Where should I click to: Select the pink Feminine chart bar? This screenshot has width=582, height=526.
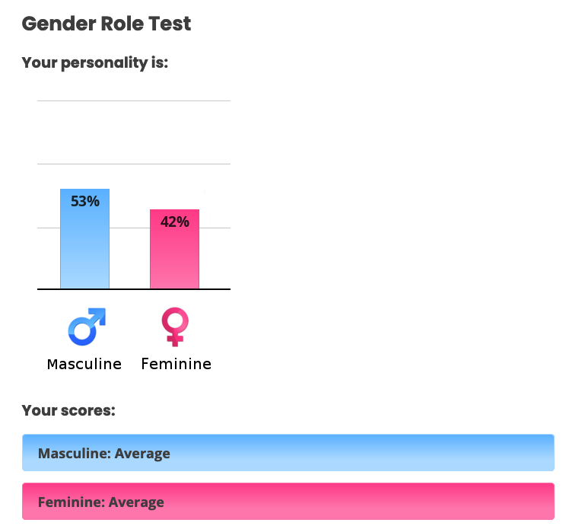tap(174, 259)
